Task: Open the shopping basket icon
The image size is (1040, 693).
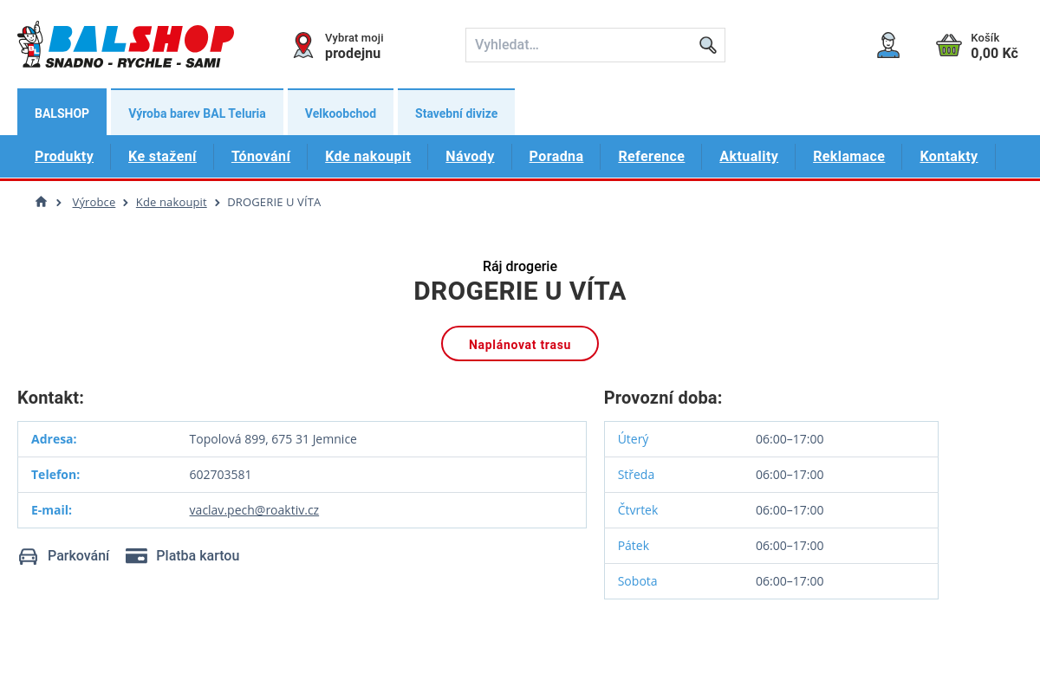Action: 949,45
